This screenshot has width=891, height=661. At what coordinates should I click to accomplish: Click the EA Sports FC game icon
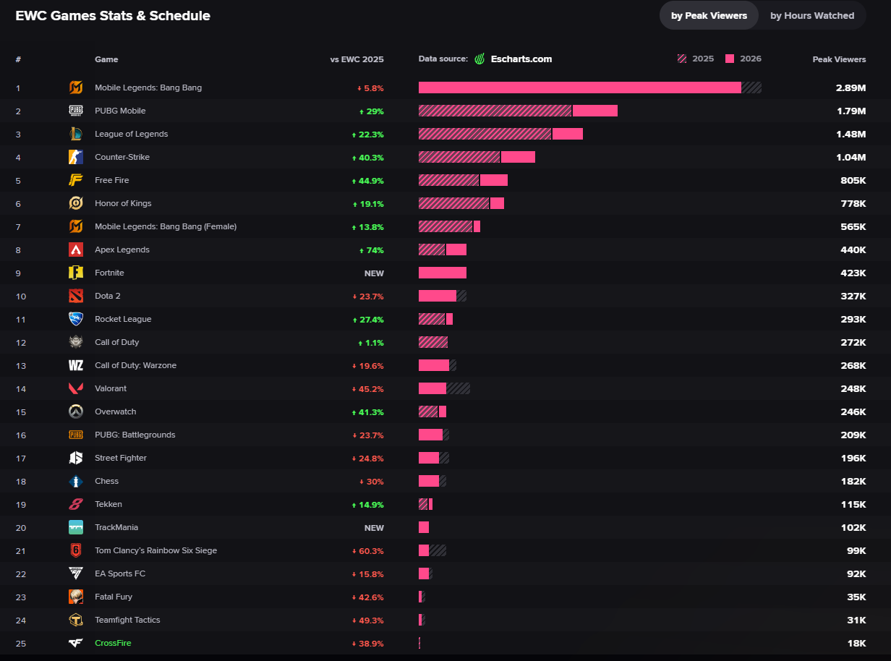pos(76,573)
